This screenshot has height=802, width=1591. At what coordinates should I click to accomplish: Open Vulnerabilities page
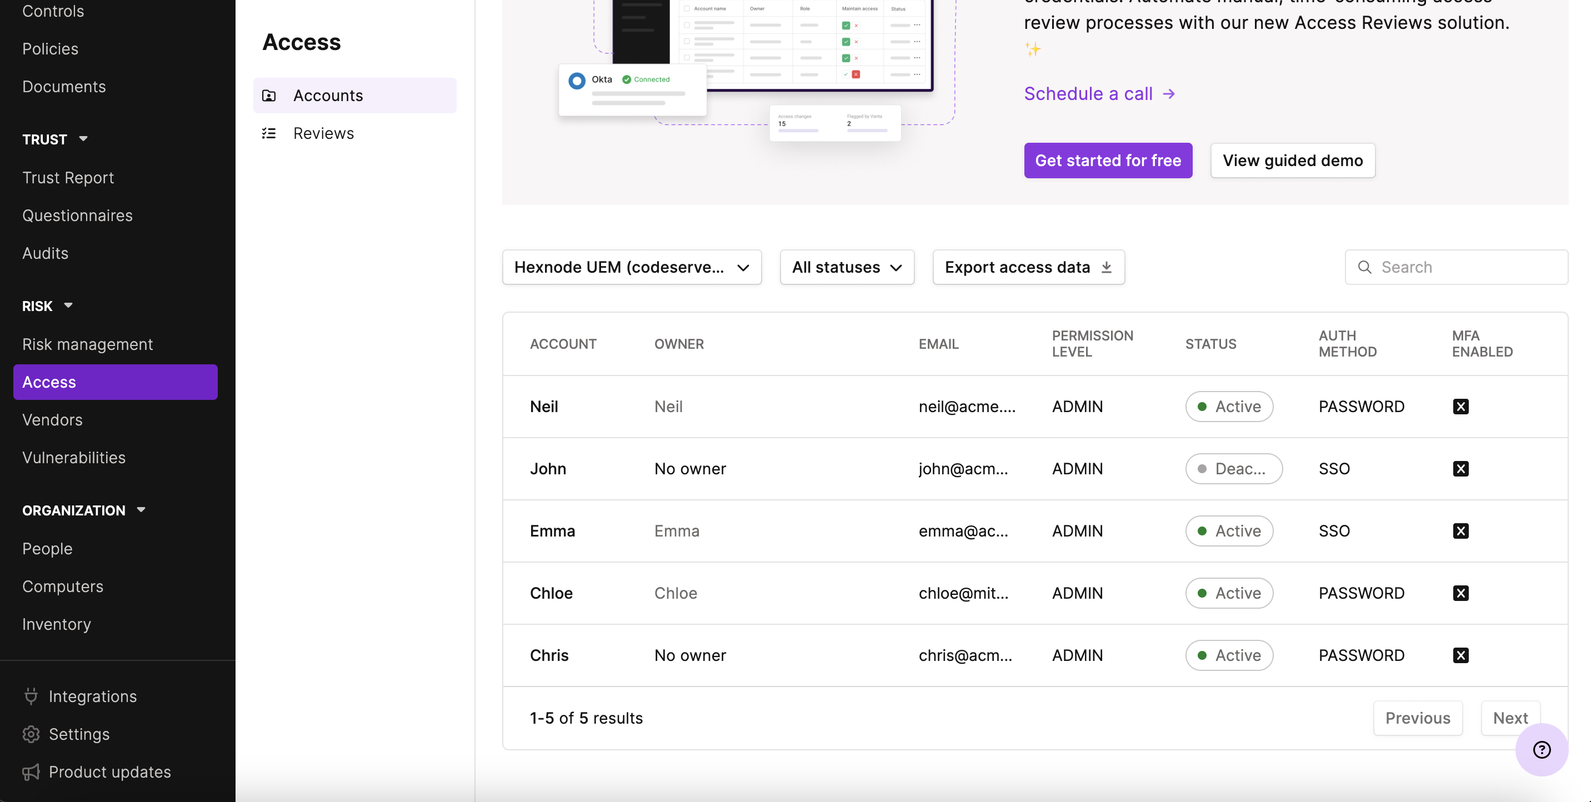(73, 458)
